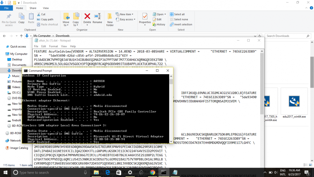Open Notepad's Format menu

(x=53, y=46)
